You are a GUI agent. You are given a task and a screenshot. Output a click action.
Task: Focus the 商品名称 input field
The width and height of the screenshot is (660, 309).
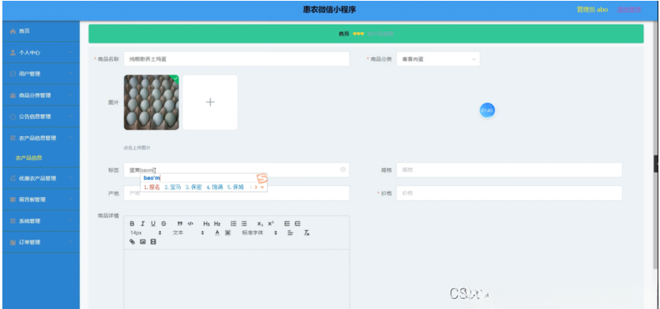pos(237,59)
